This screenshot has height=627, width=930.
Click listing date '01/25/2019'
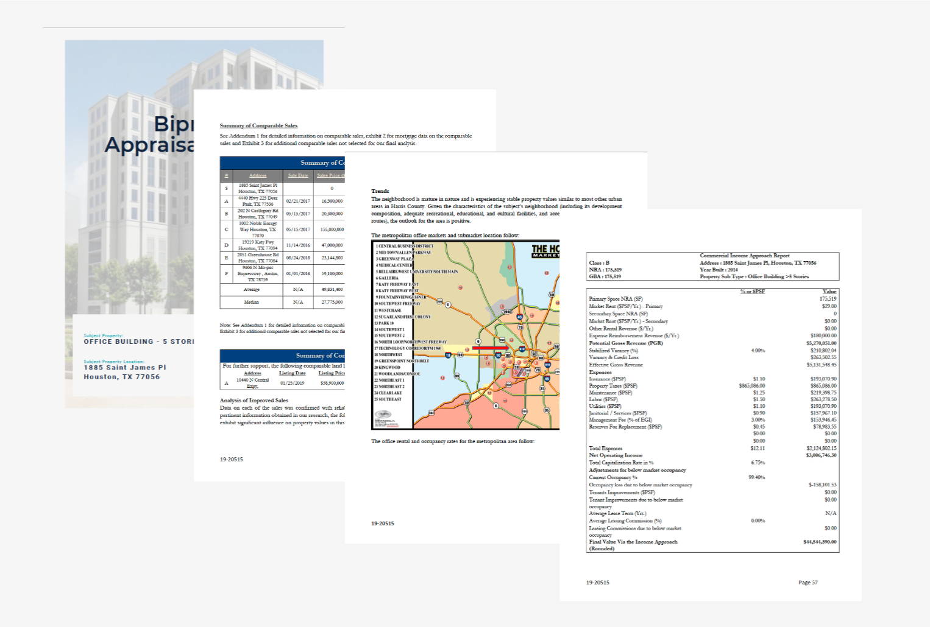[x=293, y=384]
